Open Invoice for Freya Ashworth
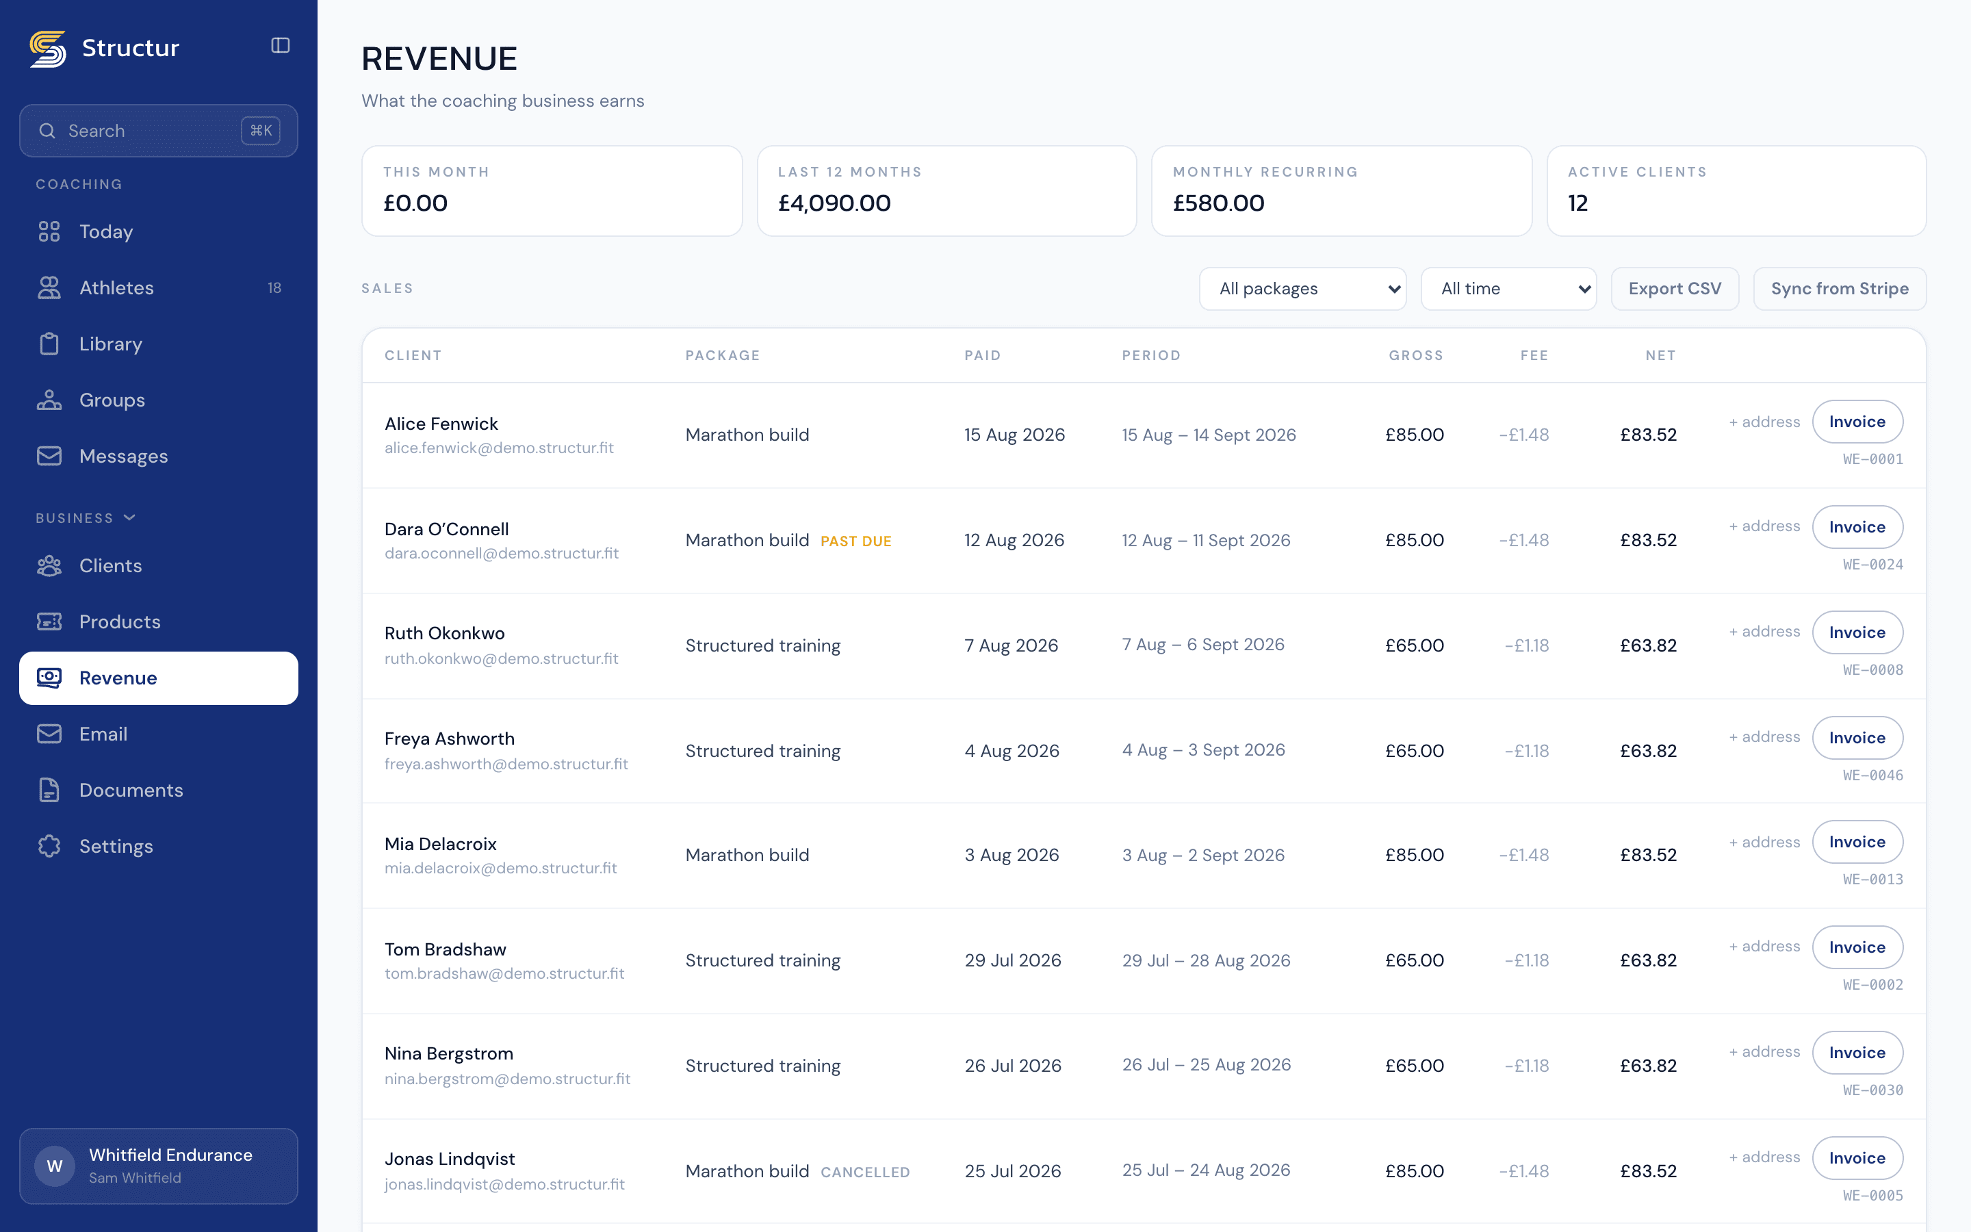The image size is (1971, 1232). (x=1857, y=737)
